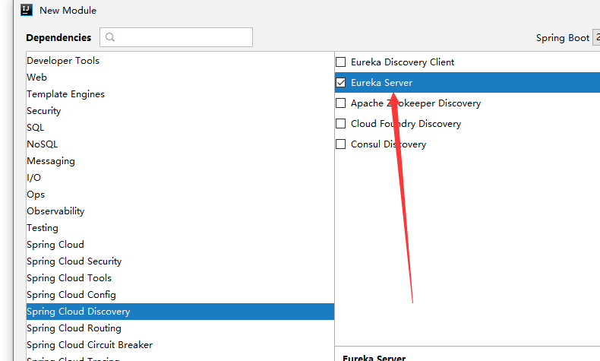Open the Spring Boot version dropdown
600x361 pixels.
(x=596, y=37)
